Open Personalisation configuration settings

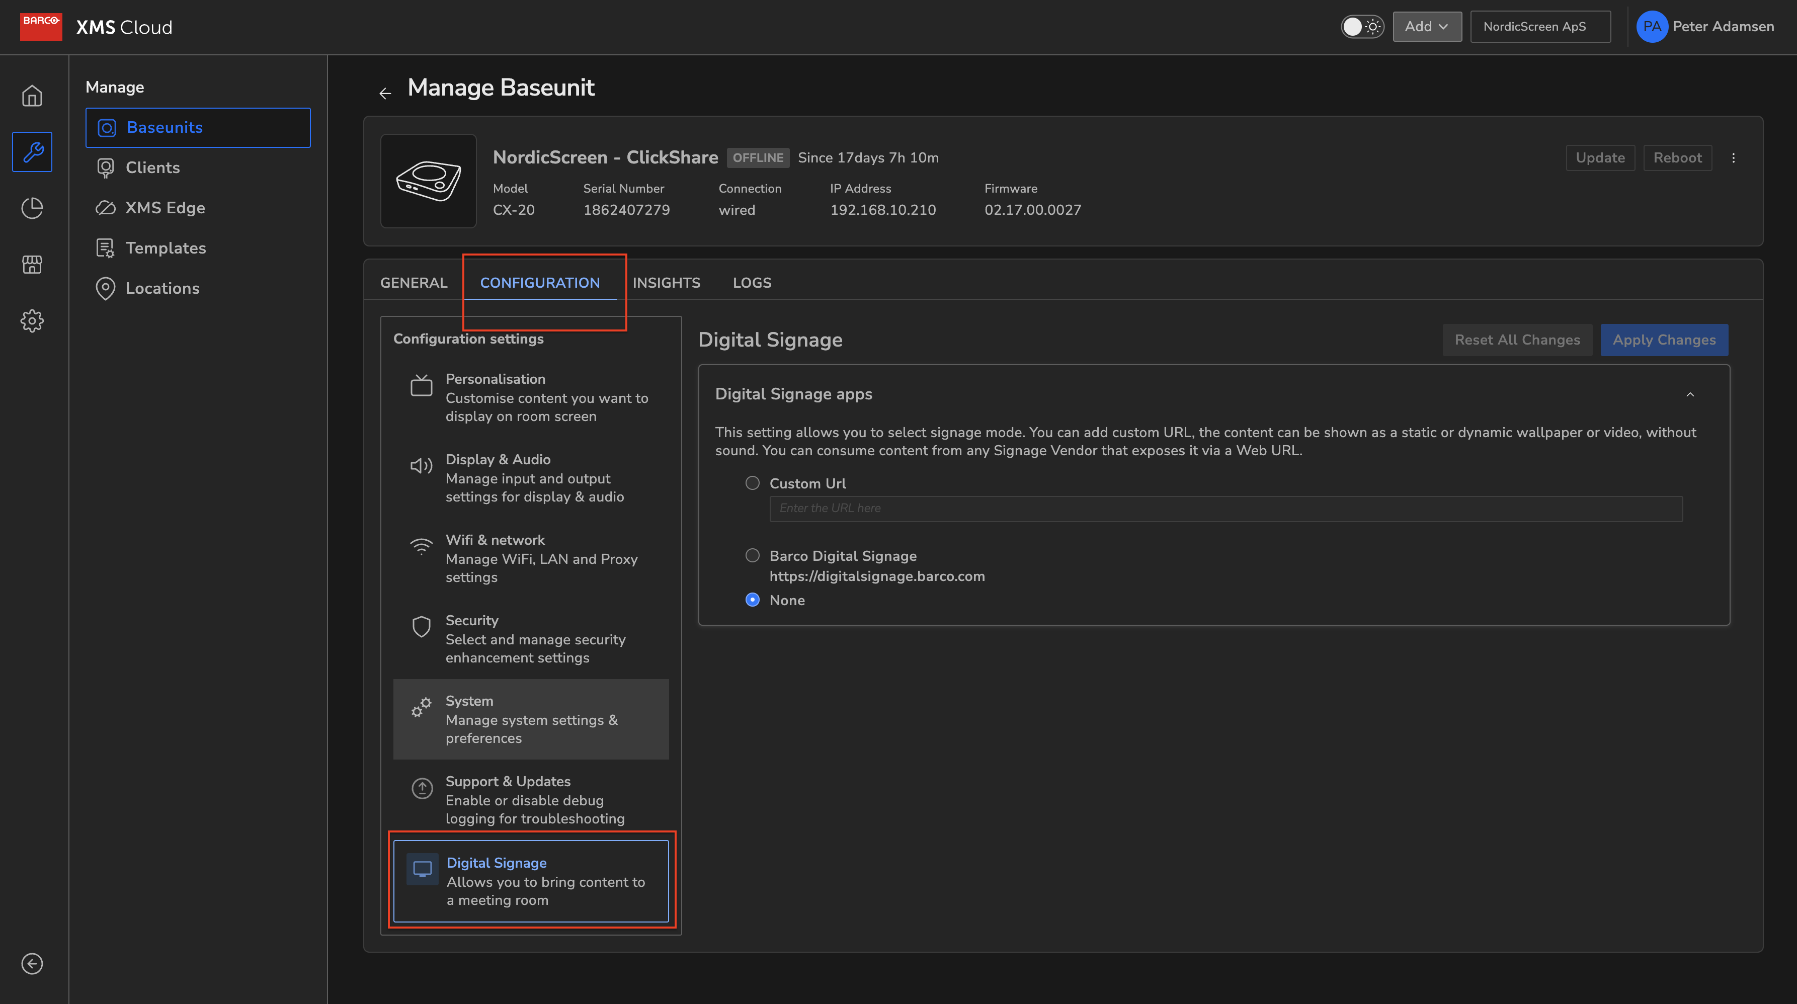click(531, 397)
